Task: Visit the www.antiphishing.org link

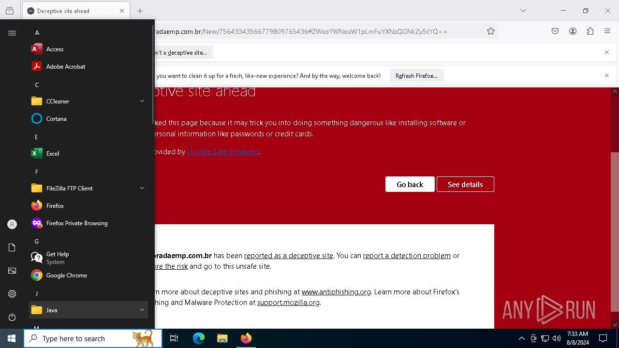Action: click(336, 292)
